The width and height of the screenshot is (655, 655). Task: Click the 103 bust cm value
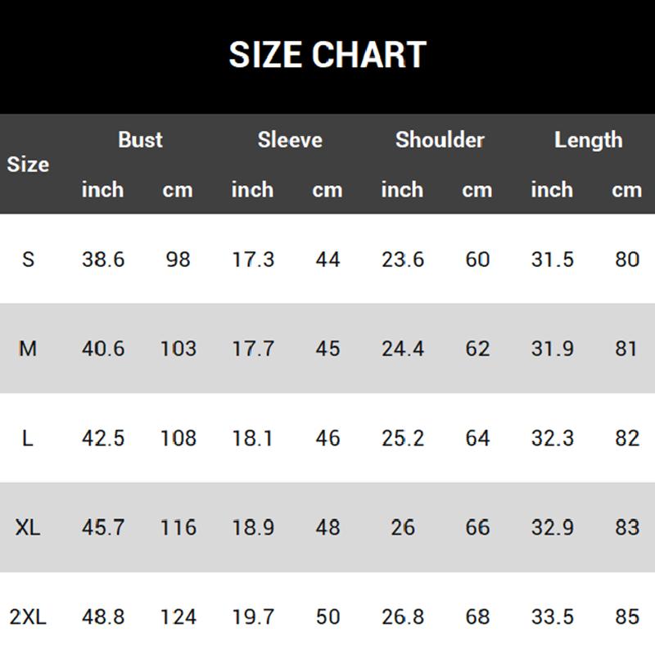pyautogui.click(x=178, y=349)
